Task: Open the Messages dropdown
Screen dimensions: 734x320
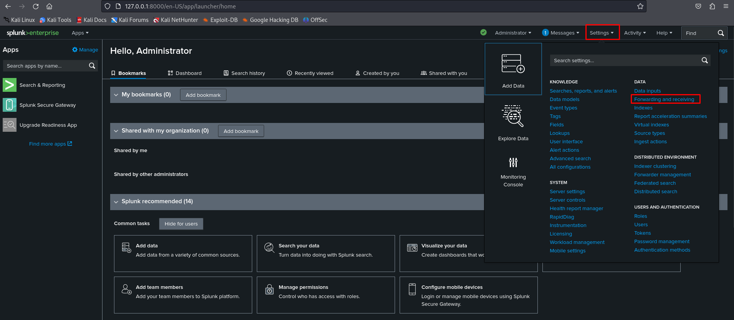Action: coord(560,33)
